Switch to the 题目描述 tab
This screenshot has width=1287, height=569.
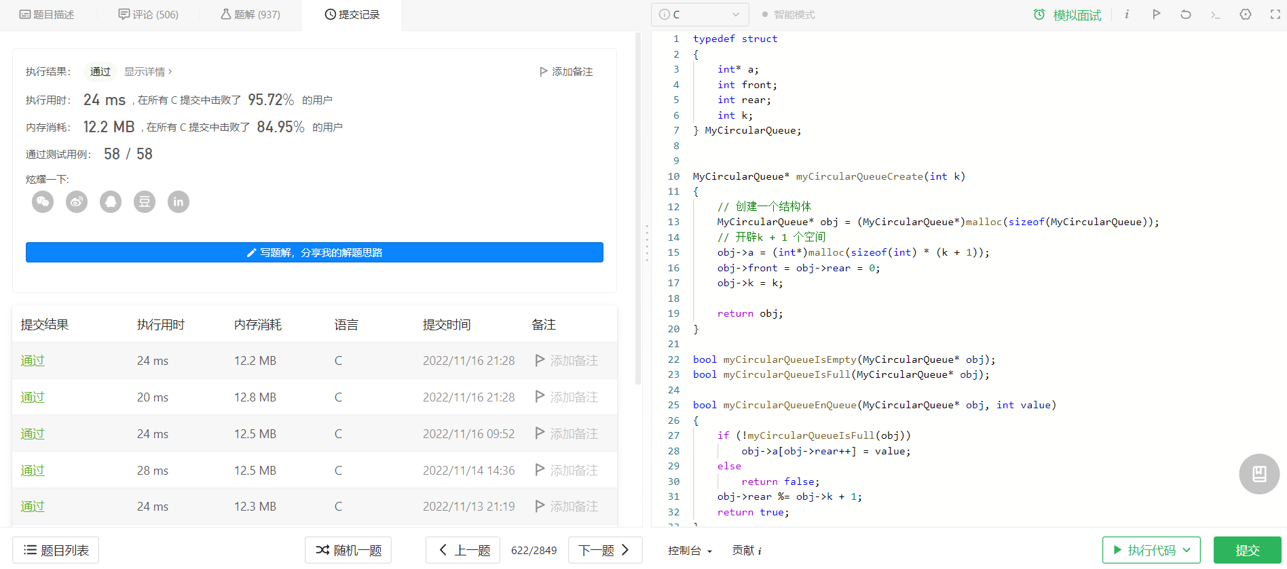click(x=47, y=14)
